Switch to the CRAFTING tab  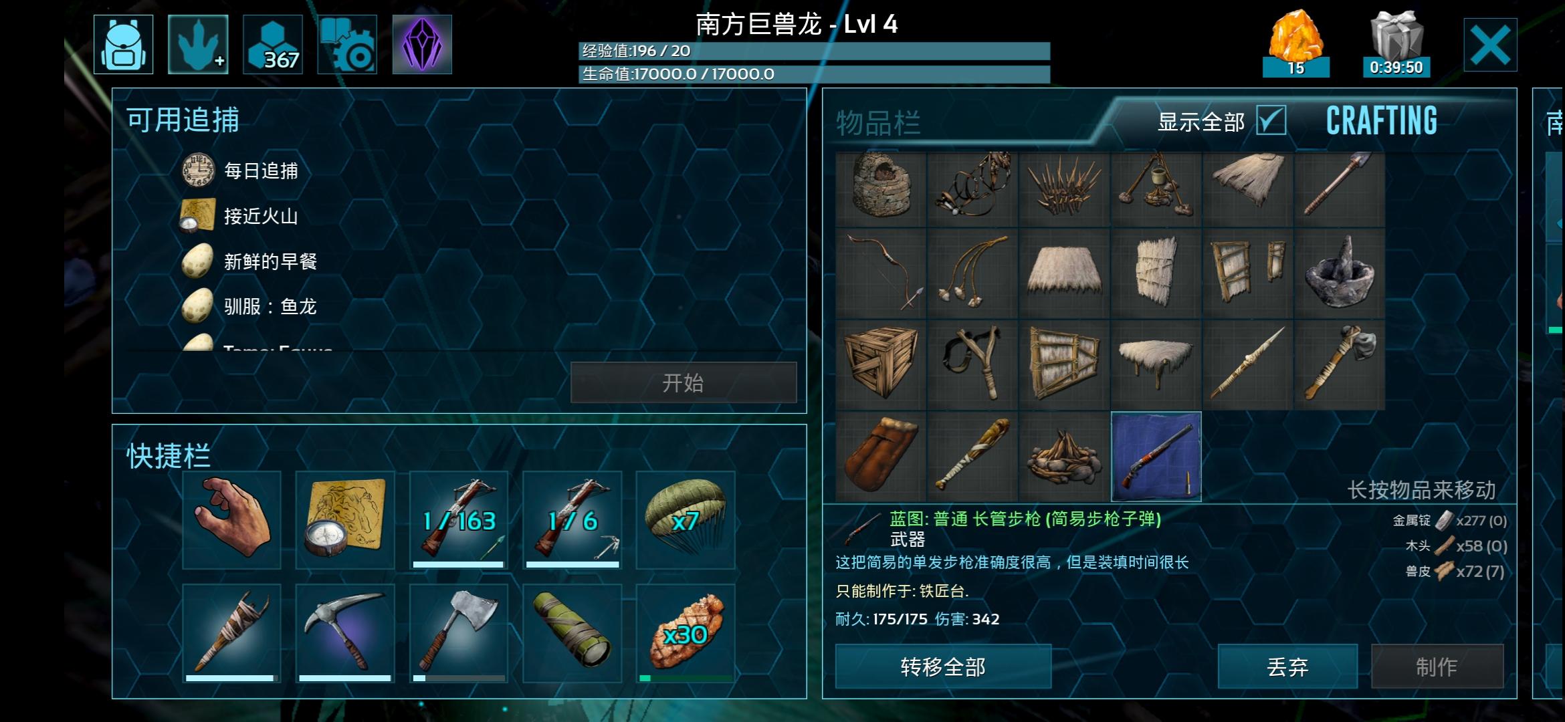pos(1382,121)
